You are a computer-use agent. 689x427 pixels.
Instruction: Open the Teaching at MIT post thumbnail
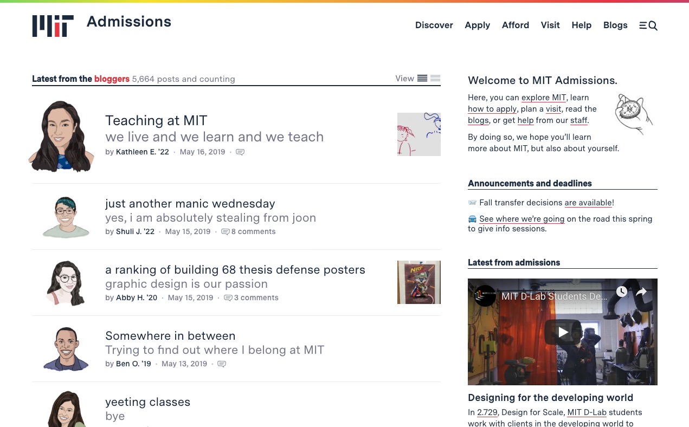(x=419, y=134)
